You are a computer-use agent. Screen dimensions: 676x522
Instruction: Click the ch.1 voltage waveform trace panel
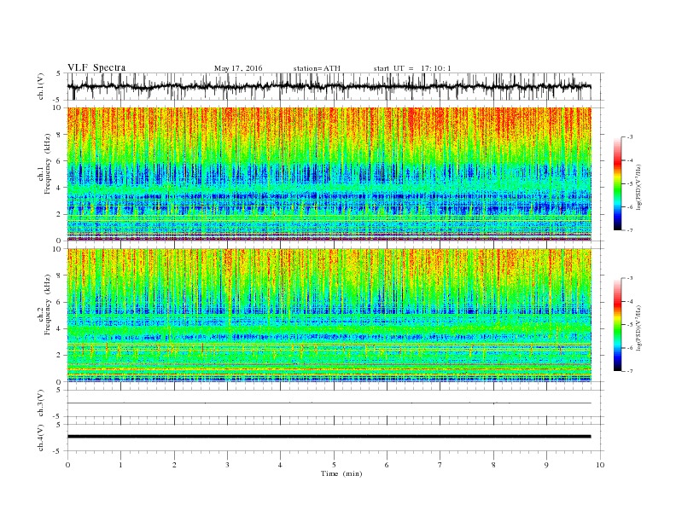point(335,86)
